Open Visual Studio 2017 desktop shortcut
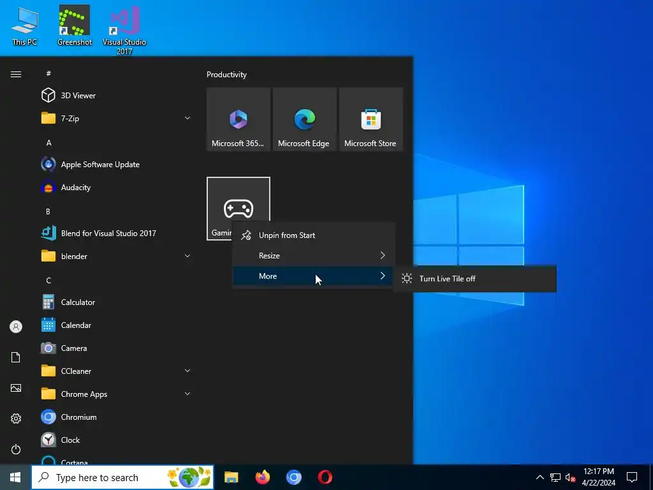This screenshot has height=490, width=653. point(124,30)
